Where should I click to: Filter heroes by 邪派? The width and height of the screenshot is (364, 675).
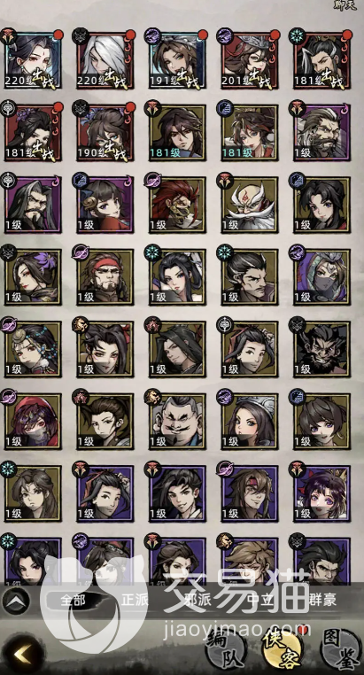197,601
